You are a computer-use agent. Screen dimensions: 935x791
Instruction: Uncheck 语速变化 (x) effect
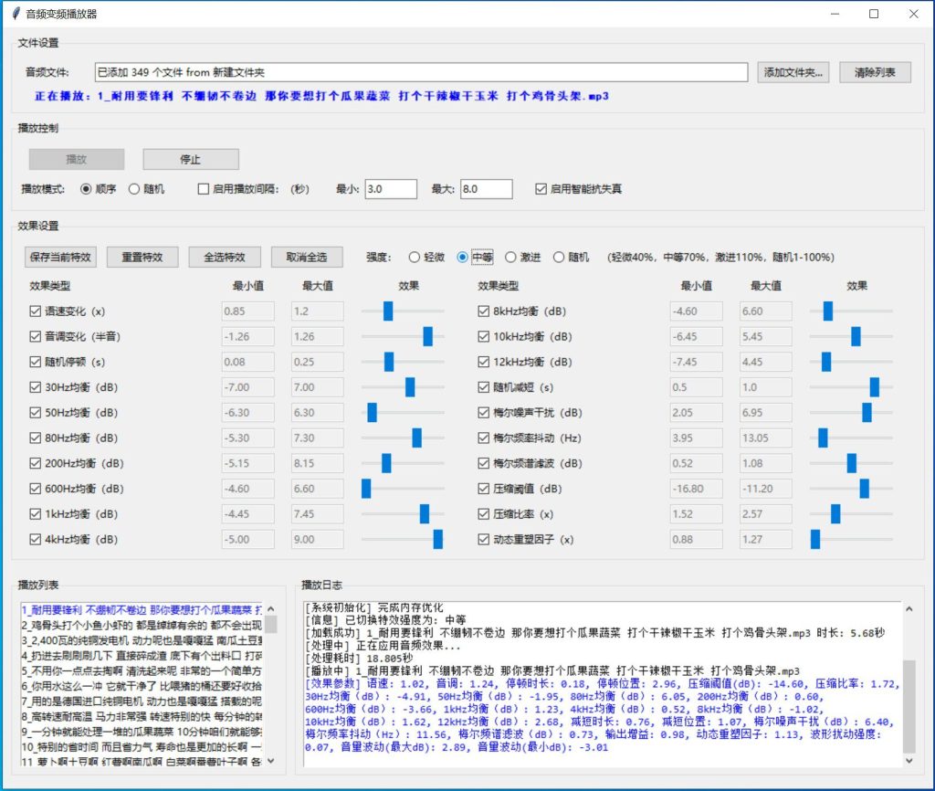pyautogui.click(x=36, y=311)
